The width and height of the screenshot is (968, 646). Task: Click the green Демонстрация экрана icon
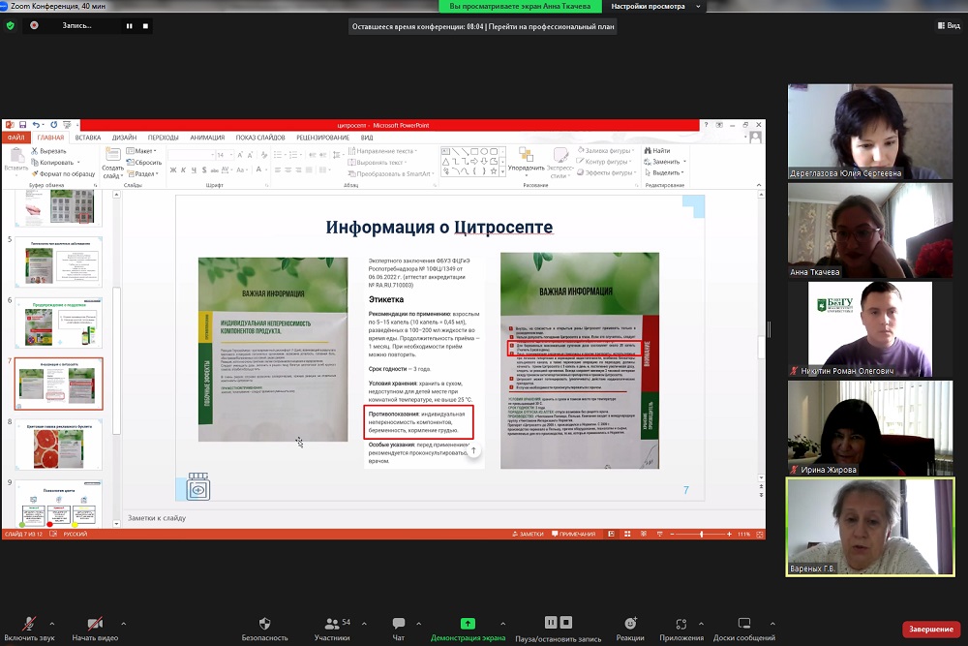pos(468,624)
